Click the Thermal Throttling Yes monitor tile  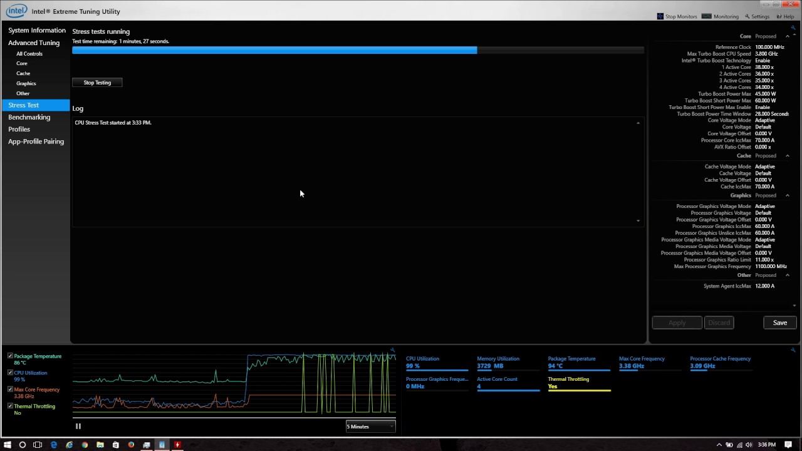pyautogui.click(x=580, y=383)
